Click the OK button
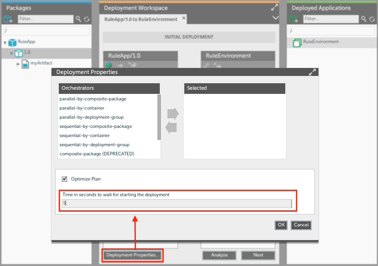Viewport: 378px width, 266px height. pyautogui.click(x=281, y=225)
